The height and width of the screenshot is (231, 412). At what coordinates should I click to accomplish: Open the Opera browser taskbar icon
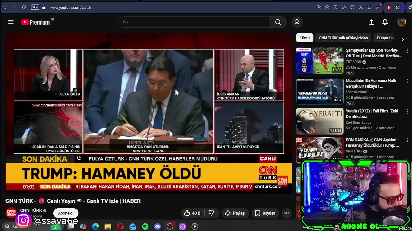click(x=120, y=227)
